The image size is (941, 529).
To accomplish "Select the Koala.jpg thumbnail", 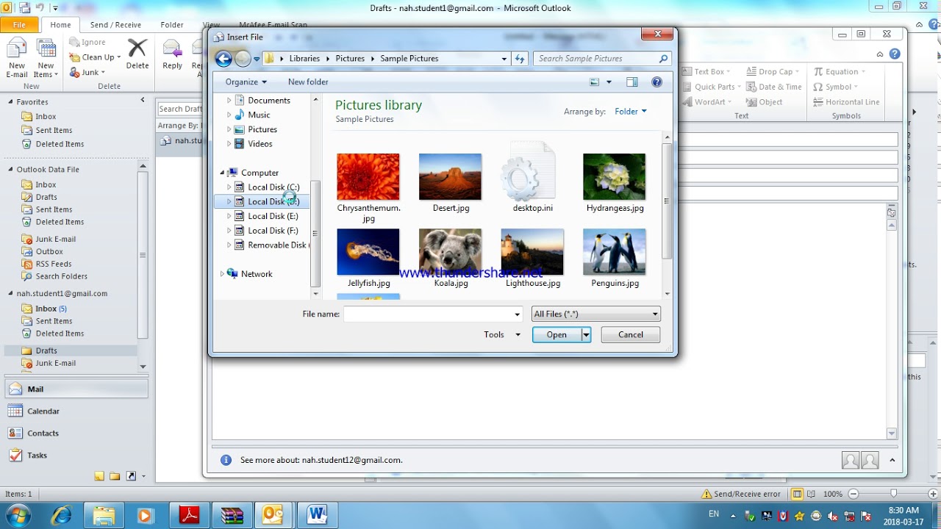I will tap(451, 251).
